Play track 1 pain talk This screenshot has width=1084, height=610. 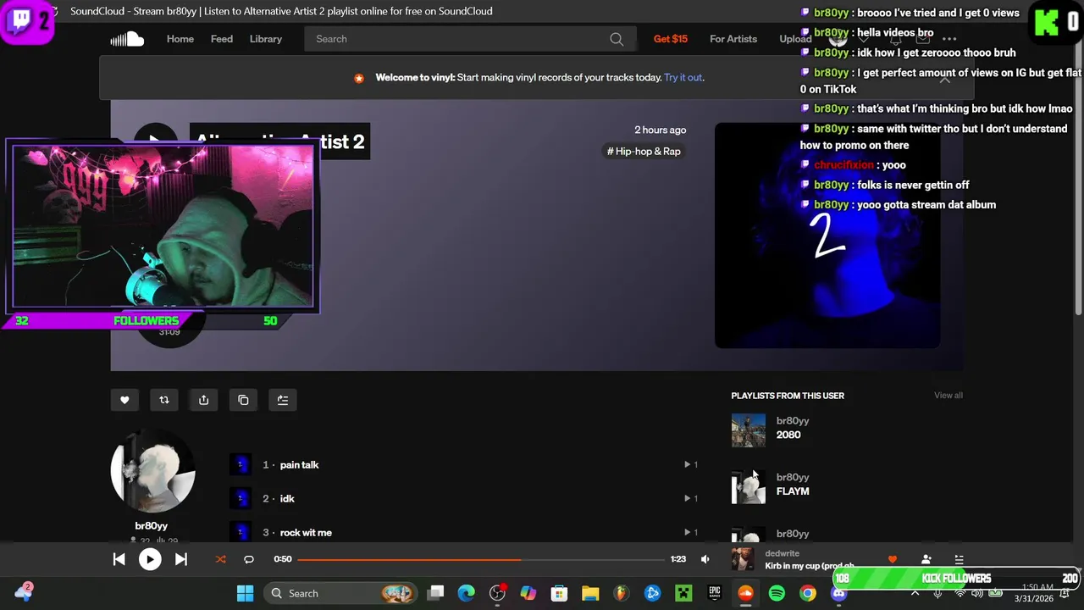[299, 465]
